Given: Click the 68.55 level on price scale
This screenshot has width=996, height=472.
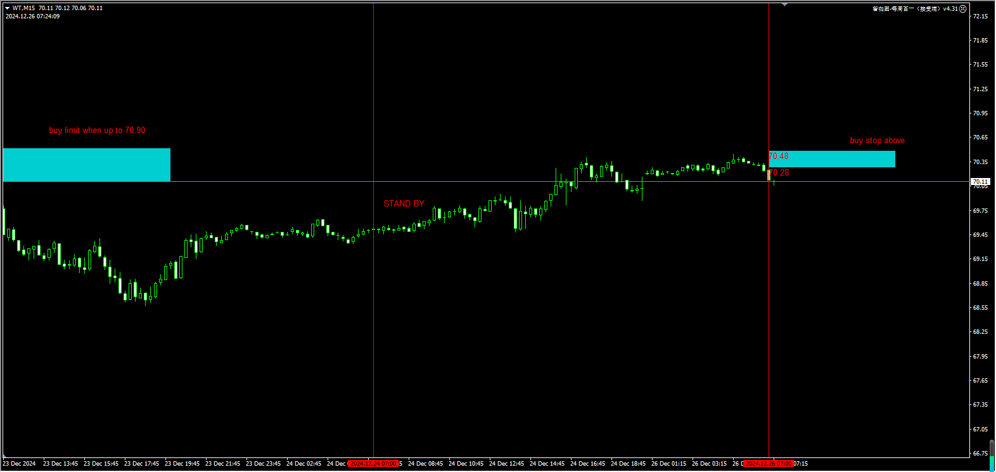Looking at the screenshot, I should point(980,307).
